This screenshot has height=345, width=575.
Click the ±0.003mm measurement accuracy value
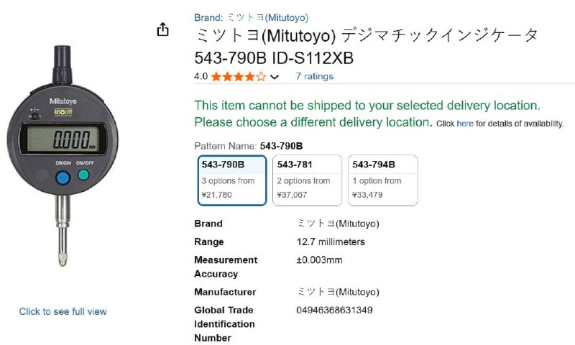(x=319, y=259)
